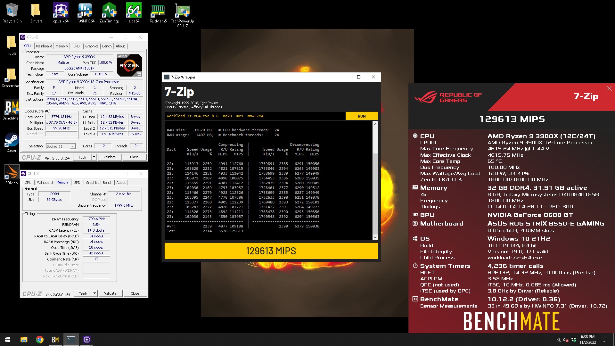Click the 7-Zip command line field

[255, 116]
